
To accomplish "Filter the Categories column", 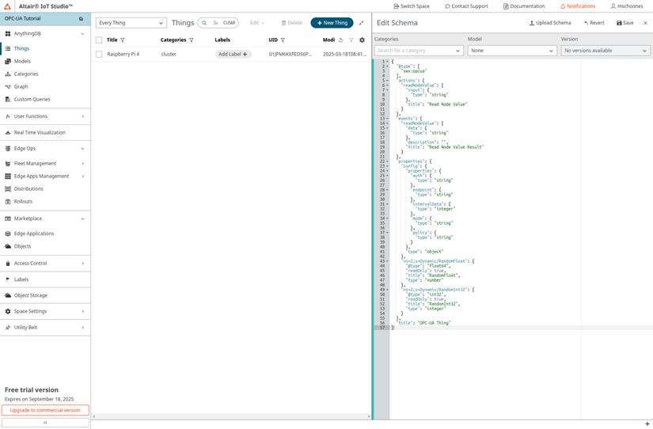I will coord(192,40).
